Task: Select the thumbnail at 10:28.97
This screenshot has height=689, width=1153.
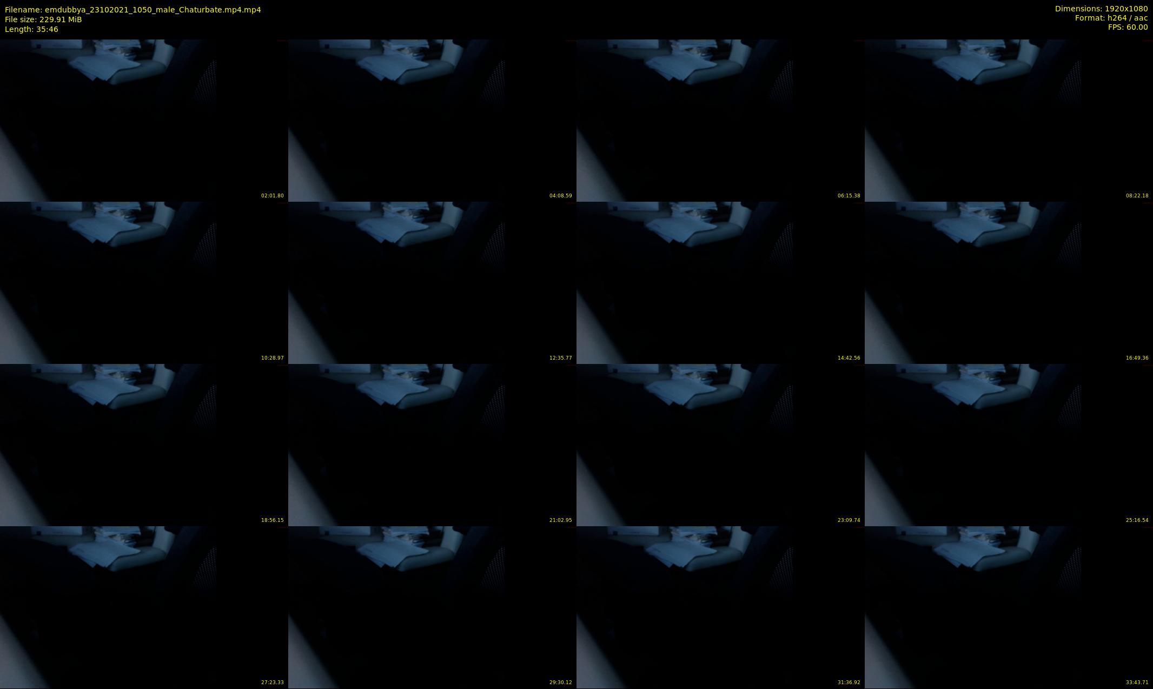Action: click(144, 282)
